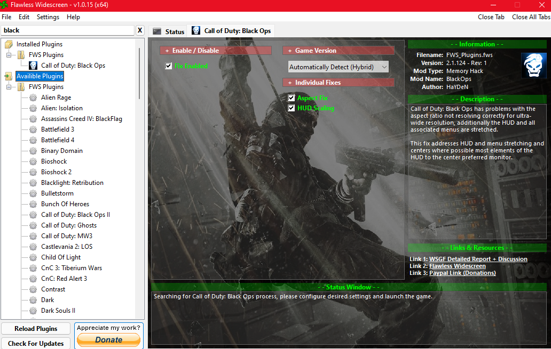Screen dimensions: 551x349
Task: Click the gear icon beside Call of Duty: Black Ops II
Action: coord(34,215)
